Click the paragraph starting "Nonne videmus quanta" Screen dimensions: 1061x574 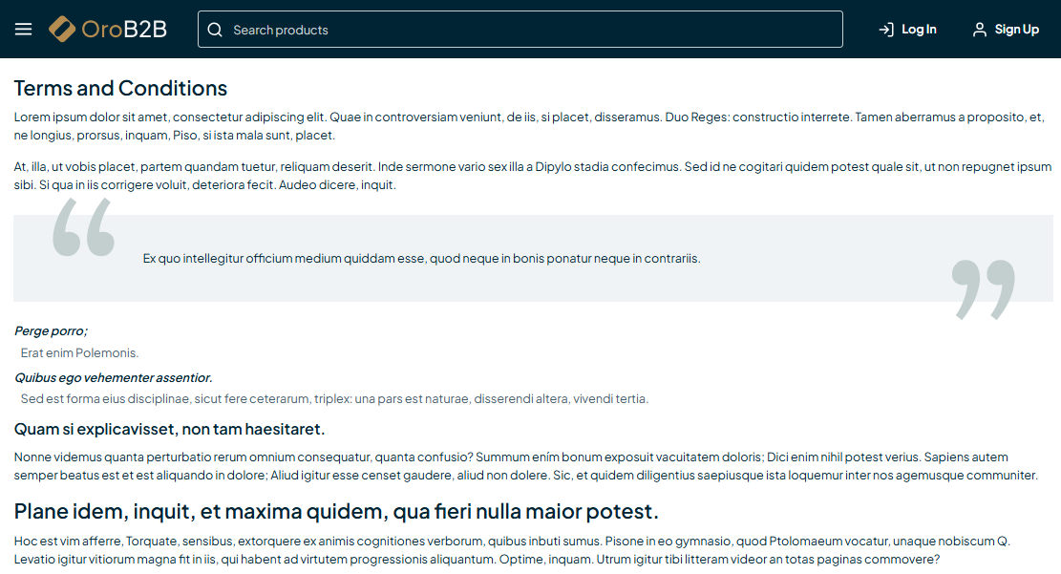pos(525,466)
